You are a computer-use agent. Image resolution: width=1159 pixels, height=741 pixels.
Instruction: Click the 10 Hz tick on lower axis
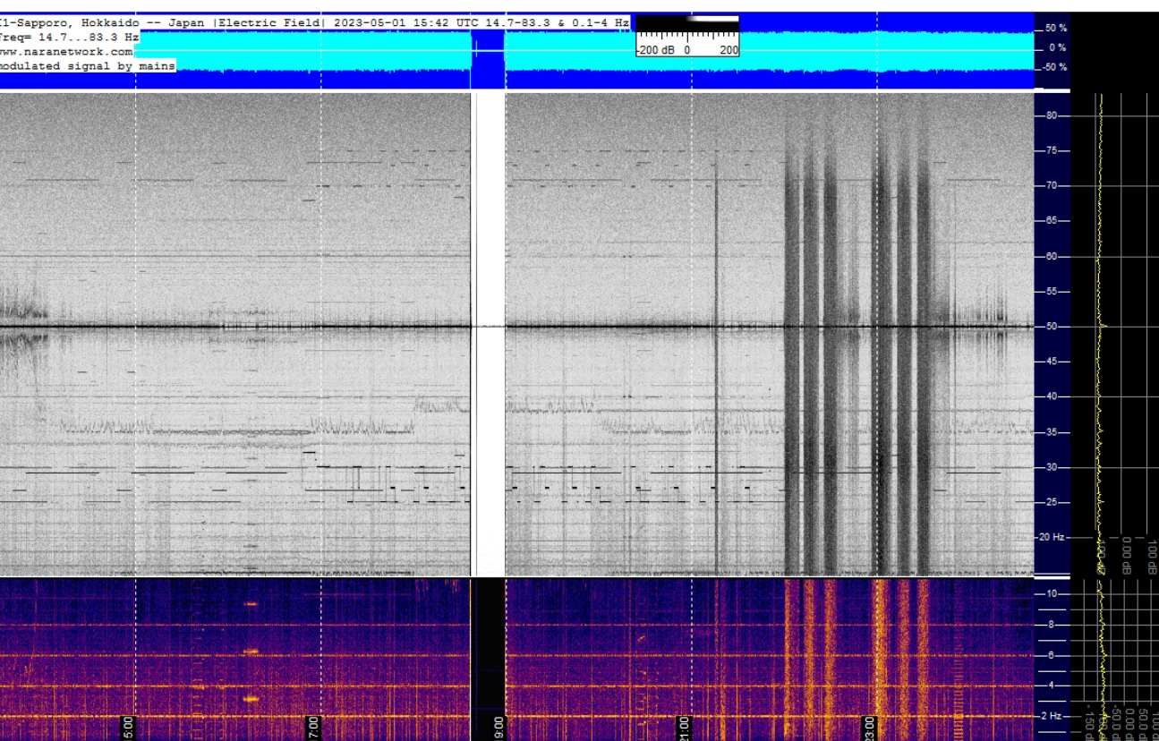point(1052,594)
